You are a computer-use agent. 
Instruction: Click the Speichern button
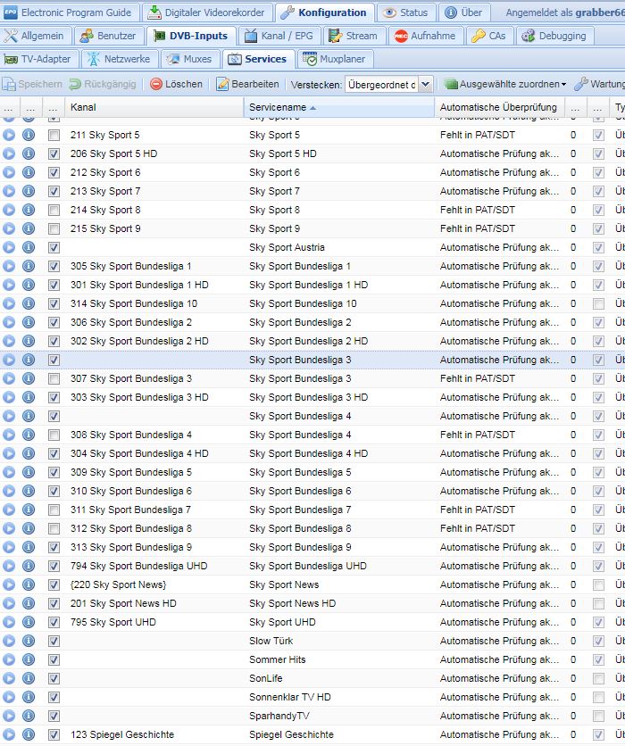pos(32,84)
